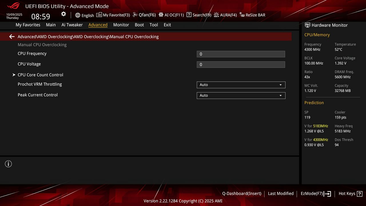
Task: Switch to the Ai Tweaker tab
Action: [x=72, y=25]
